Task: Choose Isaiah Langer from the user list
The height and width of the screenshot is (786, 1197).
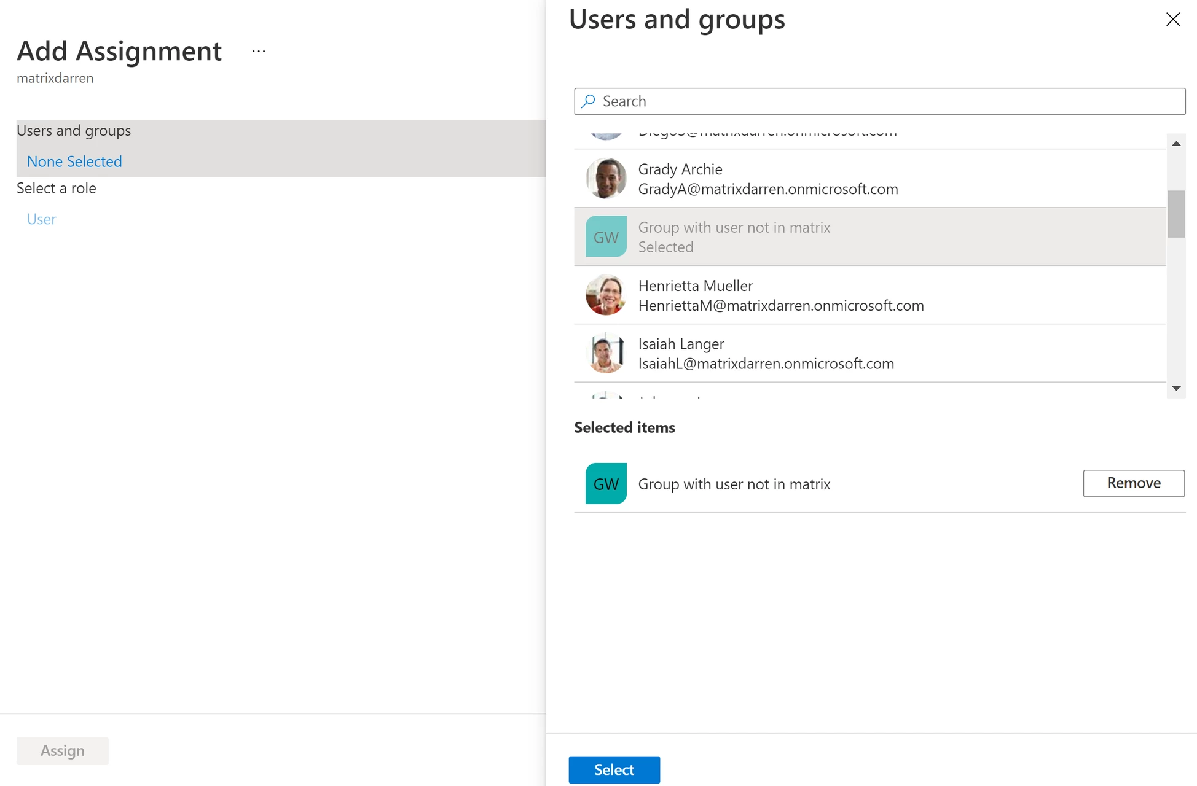Action: (x=766, y=354)
